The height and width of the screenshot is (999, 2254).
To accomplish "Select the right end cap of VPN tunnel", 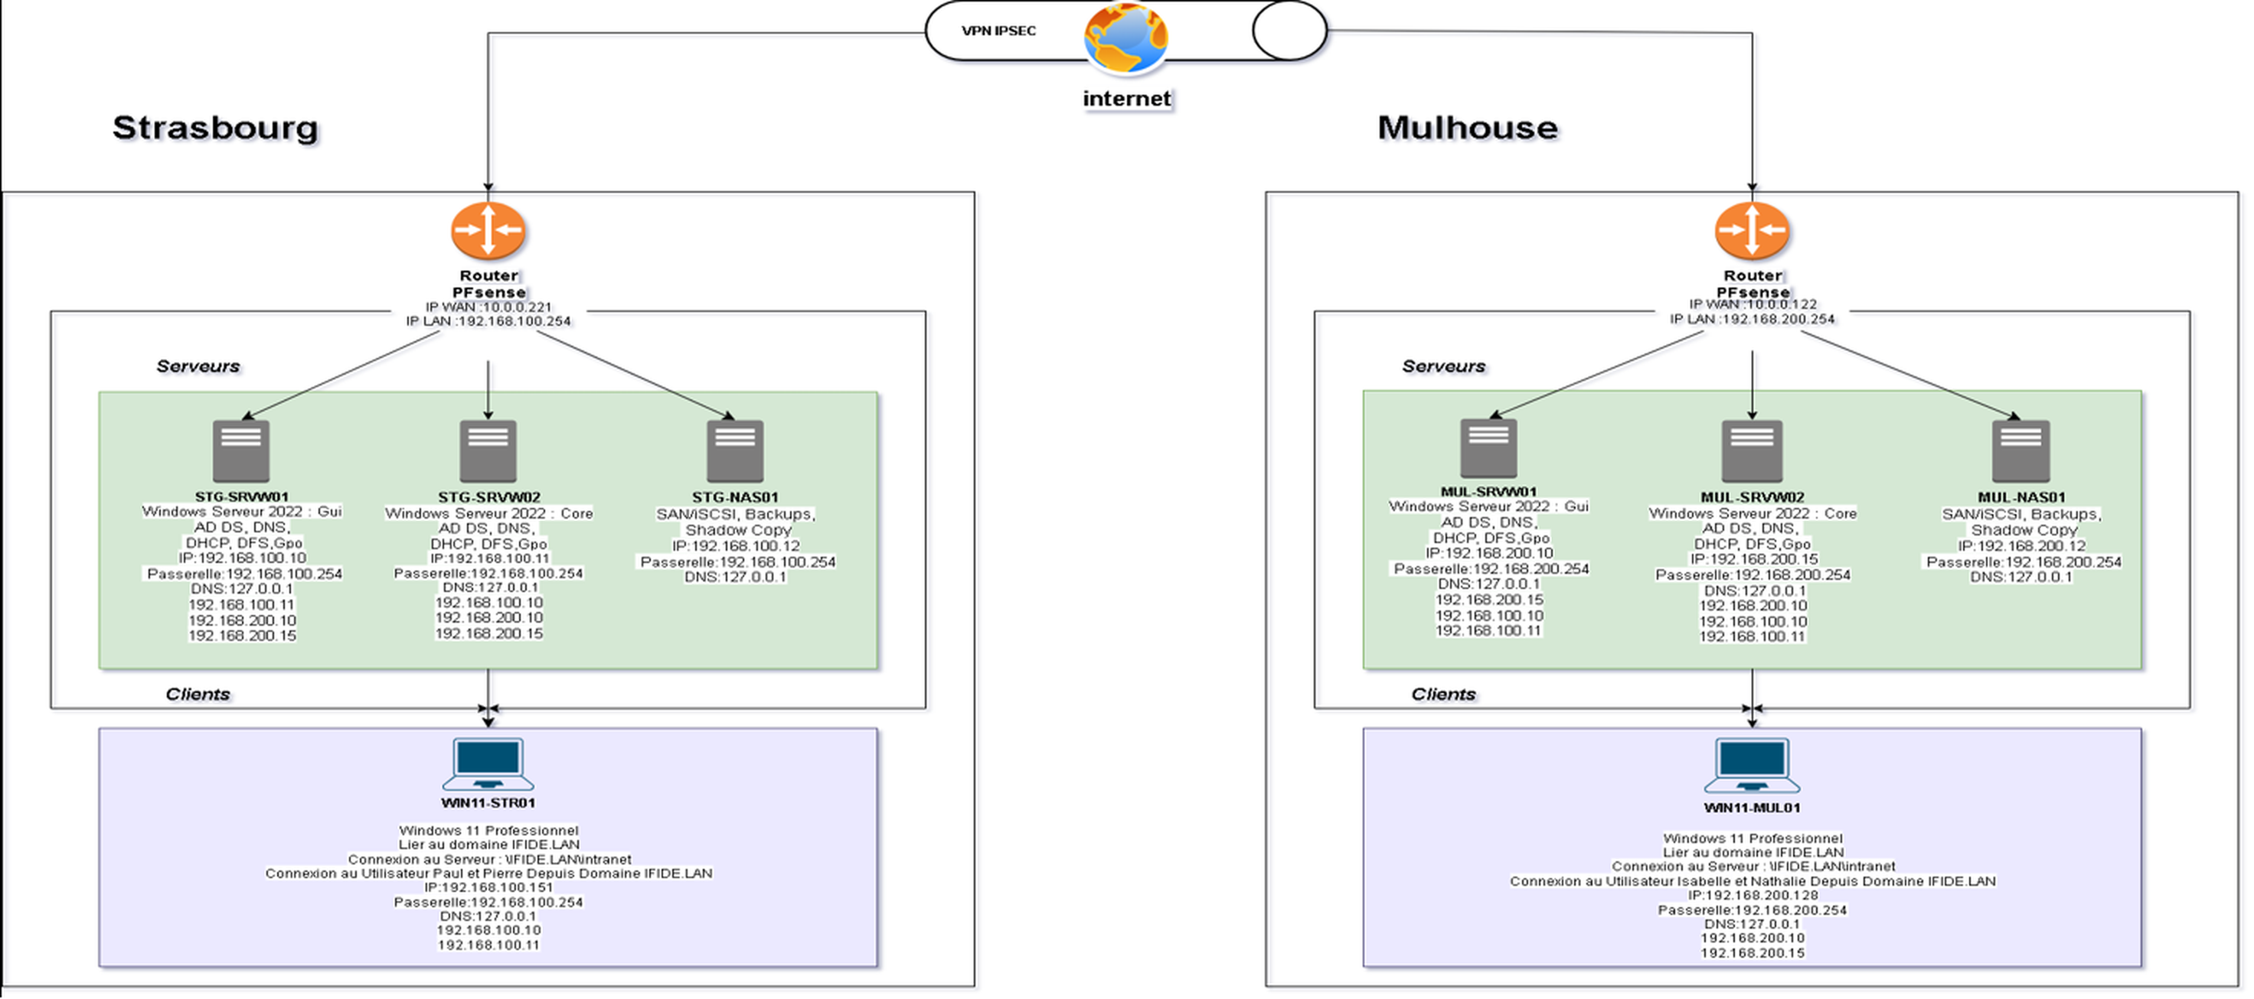I will (x=1290, y=31).
